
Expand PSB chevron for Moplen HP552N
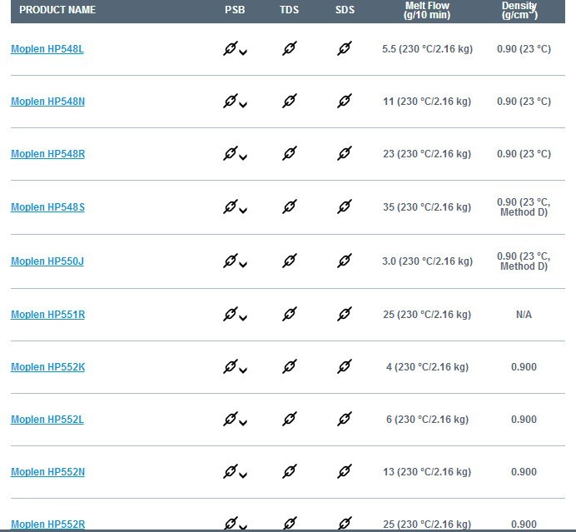click(243, 475)
